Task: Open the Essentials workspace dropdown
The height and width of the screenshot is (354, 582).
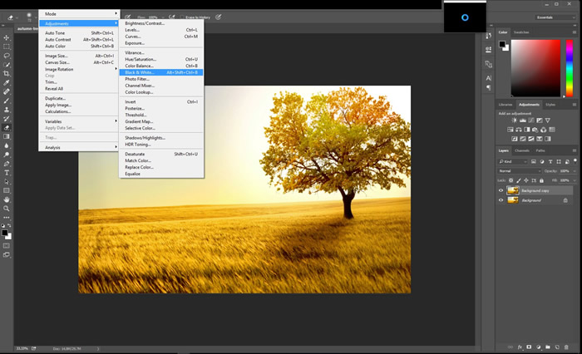Action: click(x=555, y=17)
